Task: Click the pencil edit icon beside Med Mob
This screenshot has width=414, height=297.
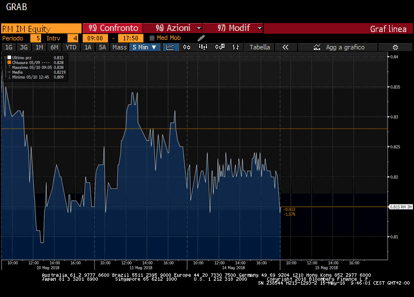Action: pyautogui.click(x=201, y=38)
